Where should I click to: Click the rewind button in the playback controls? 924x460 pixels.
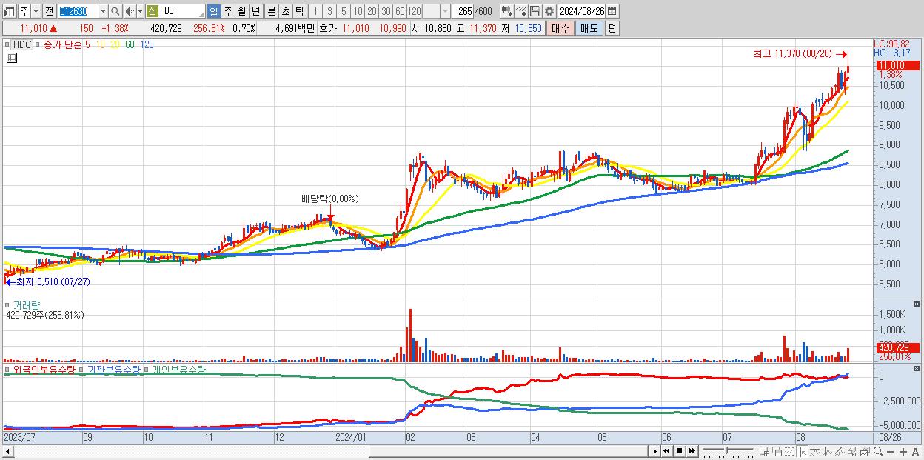667,451
